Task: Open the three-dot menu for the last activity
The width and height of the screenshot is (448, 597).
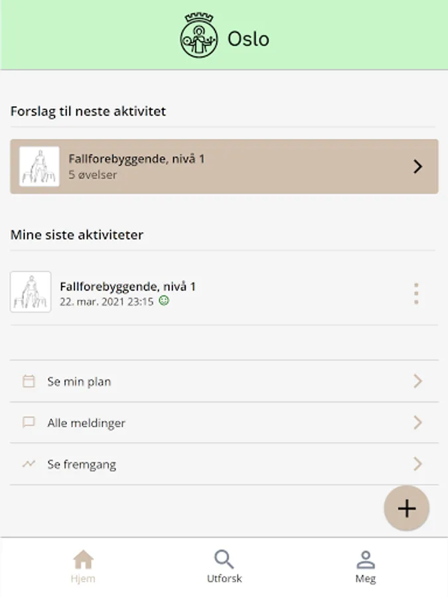Action: [x=416, y=293]
